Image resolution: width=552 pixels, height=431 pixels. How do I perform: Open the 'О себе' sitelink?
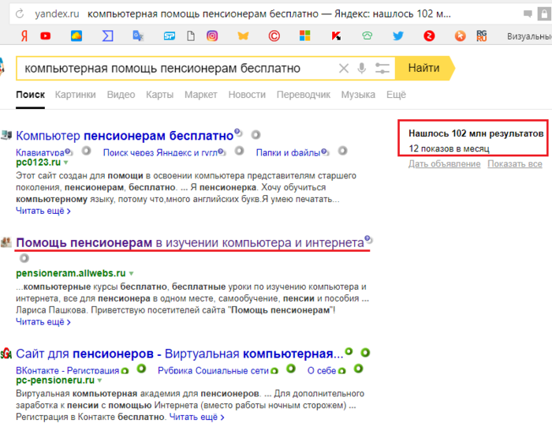322,371
